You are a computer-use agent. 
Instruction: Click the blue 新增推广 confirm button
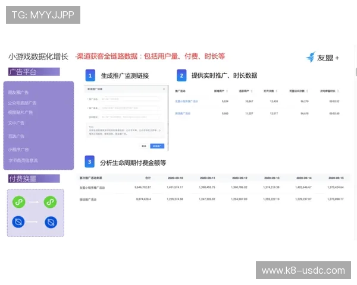[x=157, y=146]
